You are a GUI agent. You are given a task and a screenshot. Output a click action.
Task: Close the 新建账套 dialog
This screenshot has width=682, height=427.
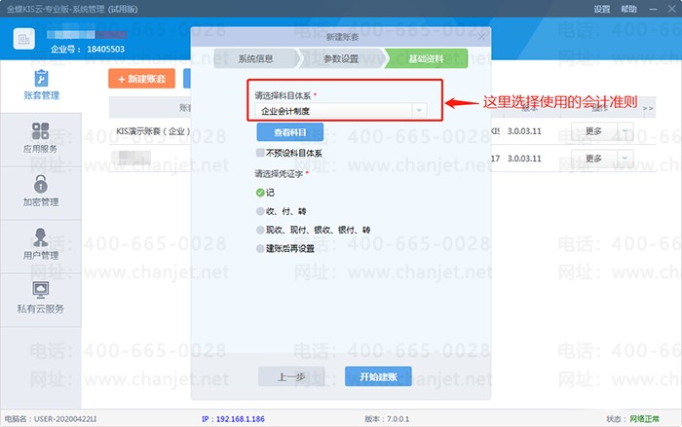coord(480,34)
